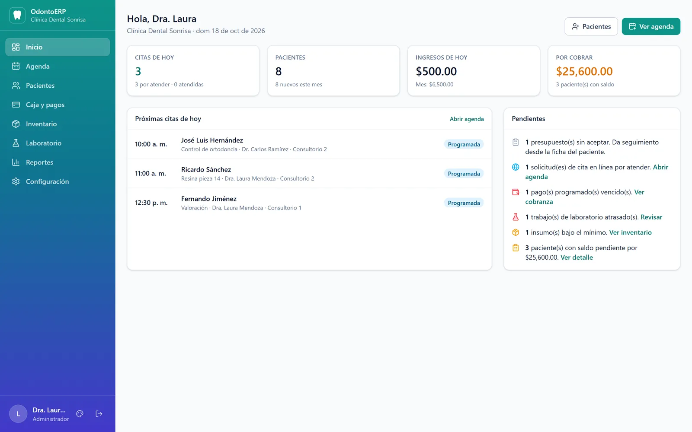Click the Ver inventario link

pyautogui.click(x=630, y=232)
